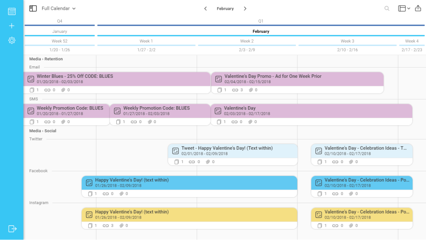Click sync icon on Instagram Happy Valentine's card

click(x=89, y=214)
